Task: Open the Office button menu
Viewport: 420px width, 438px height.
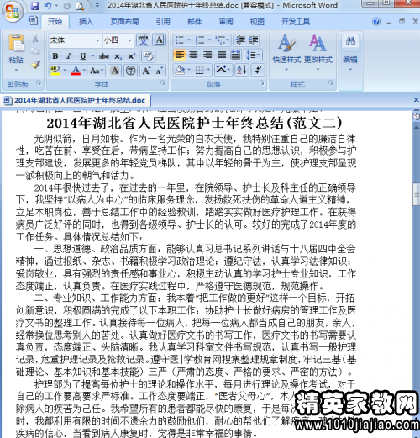Action: point(13,11)
